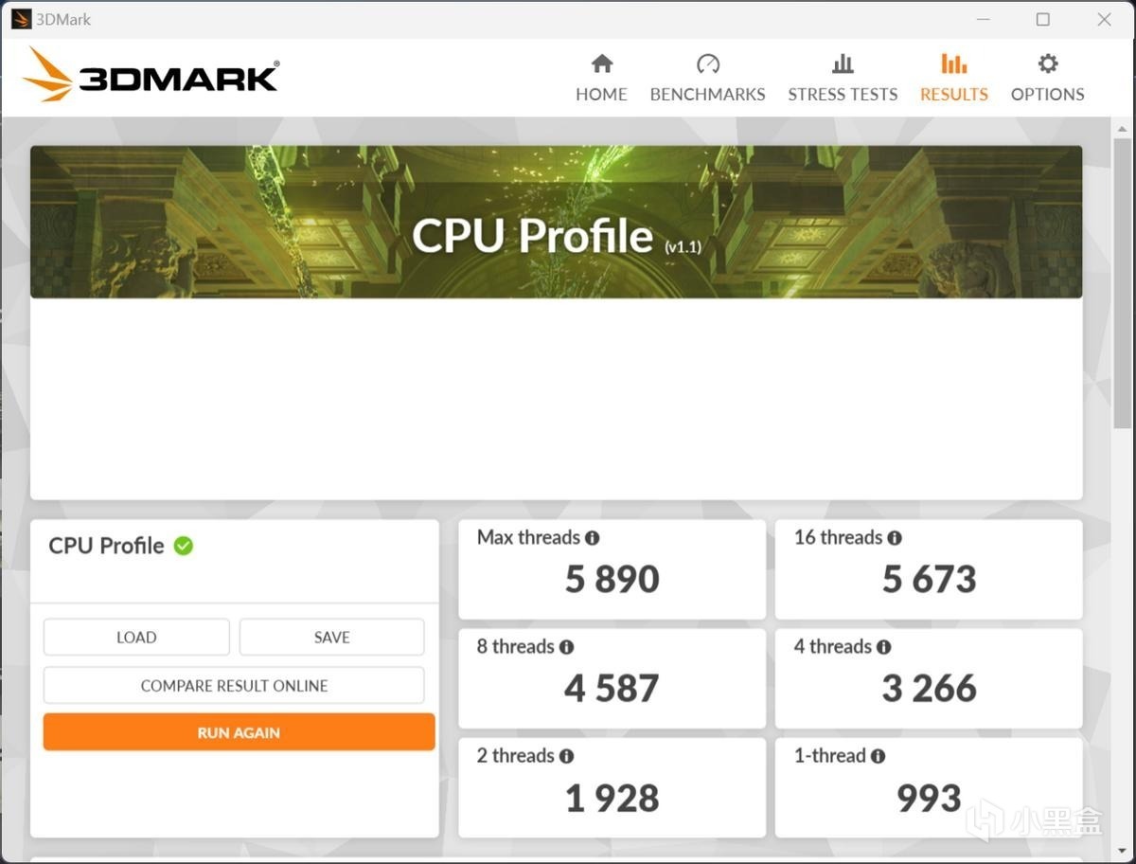Viewport: 1136px width, 864px height.
Task: Click the Options gear icon
Action: 1048,63
